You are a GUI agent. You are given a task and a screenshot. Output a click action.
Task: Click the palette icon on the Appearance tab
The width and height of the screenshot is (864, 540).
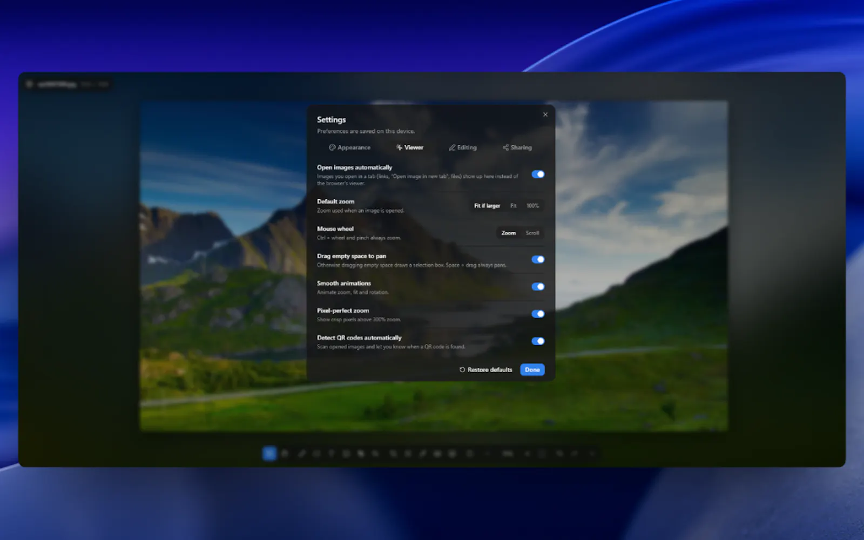tap(332, 147)
